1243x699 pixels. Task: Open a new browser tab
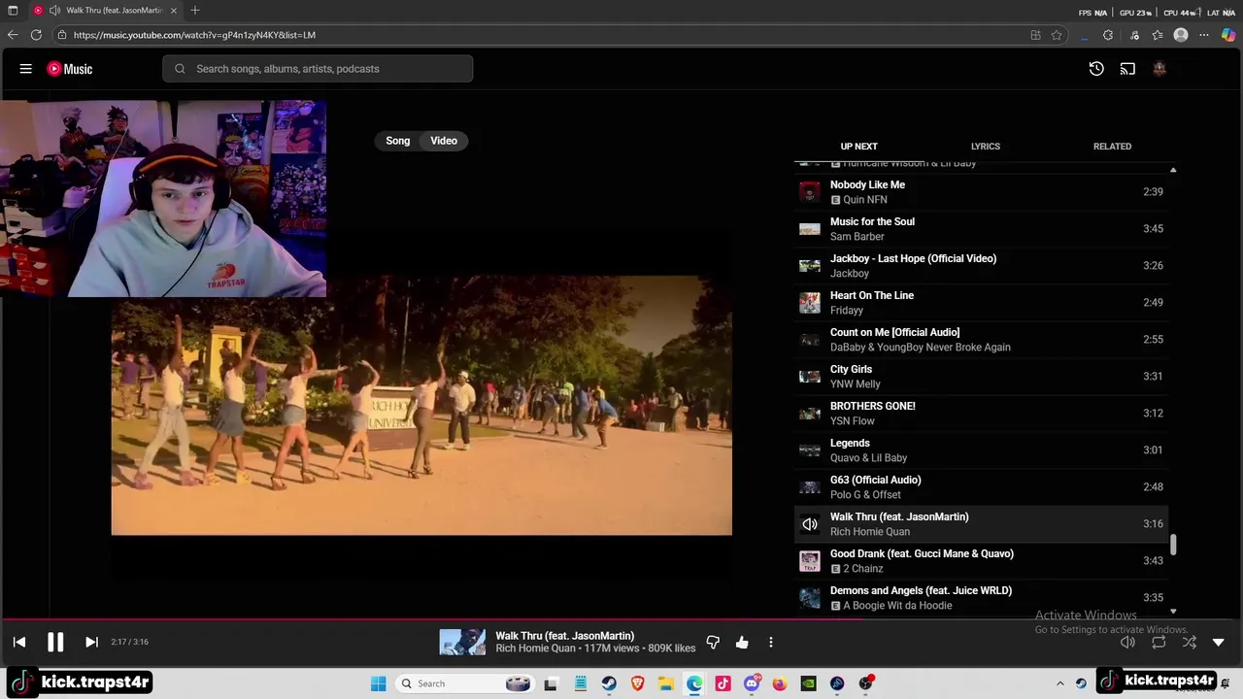pos(195,11)
